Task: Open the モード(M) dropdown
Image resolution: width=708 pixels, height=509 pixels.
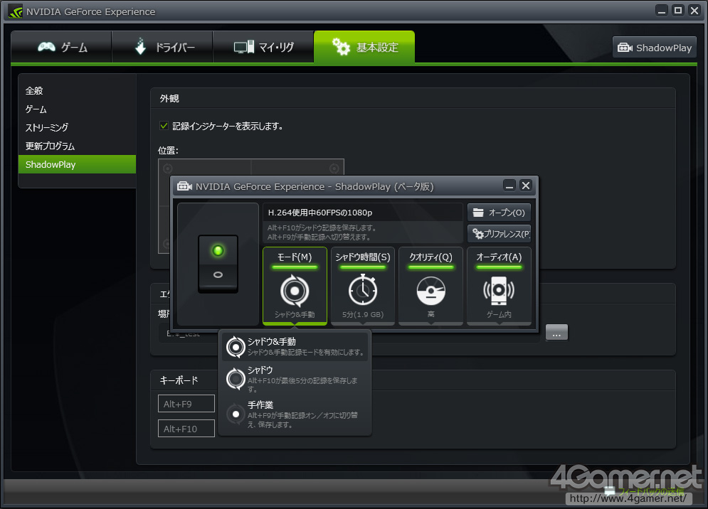Action: [295, 286]
